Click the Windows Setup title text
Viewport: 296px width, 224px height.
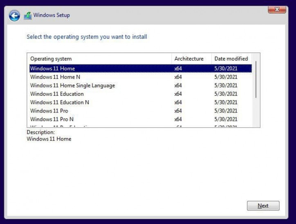52,15
